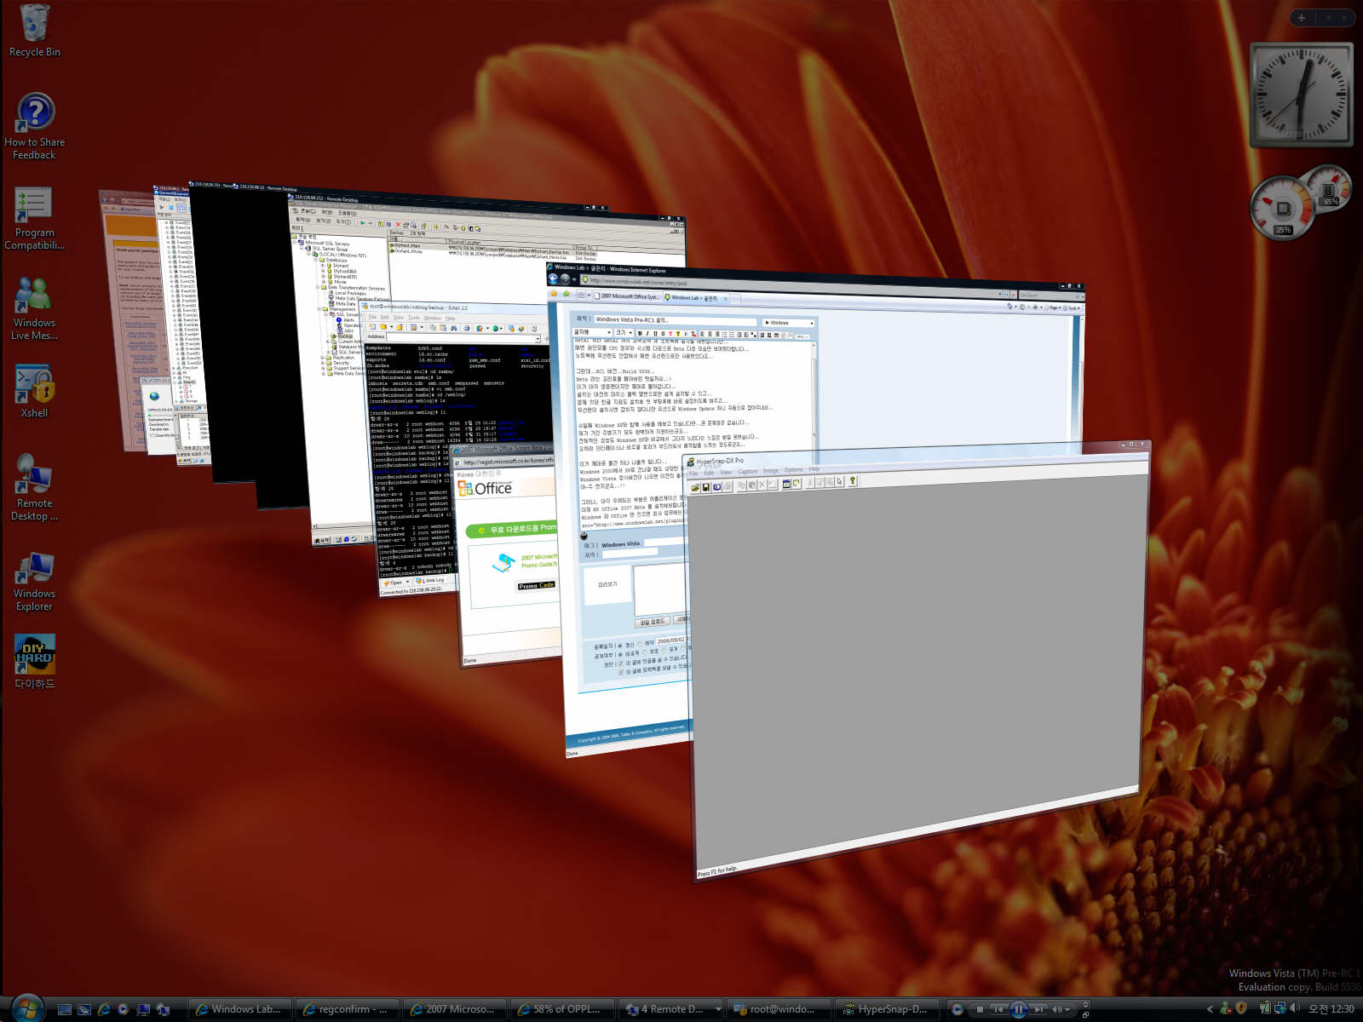1363x1022 pixels.
Task: Launch Windows Live Messenger desktop shortcut
Action: point(34,308)
